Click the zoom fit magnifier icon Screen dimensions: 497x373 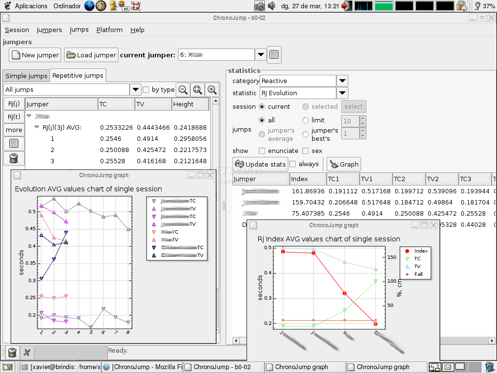pos(198,90)
